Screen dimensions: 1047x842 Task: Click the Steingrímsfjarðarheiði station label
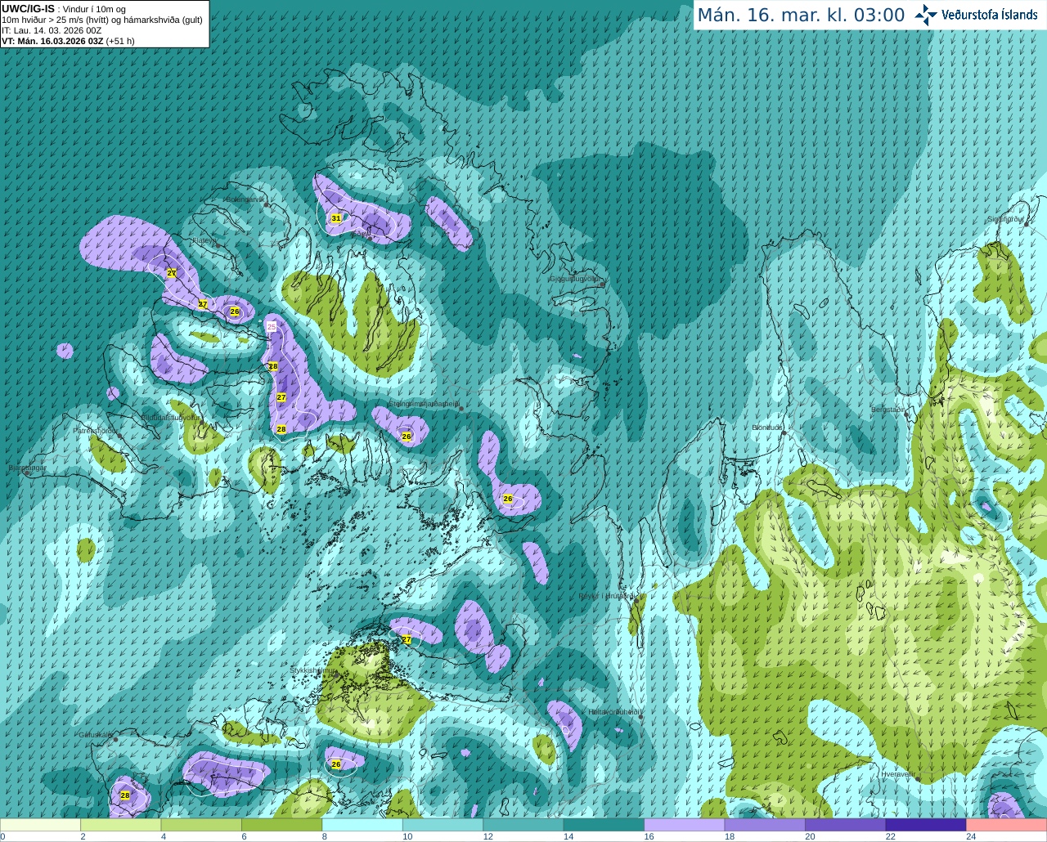[424, 404]
